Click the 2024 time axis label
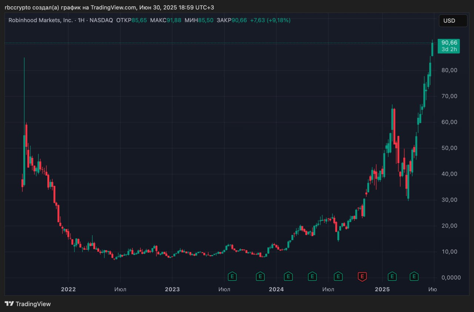 [276, 289]
